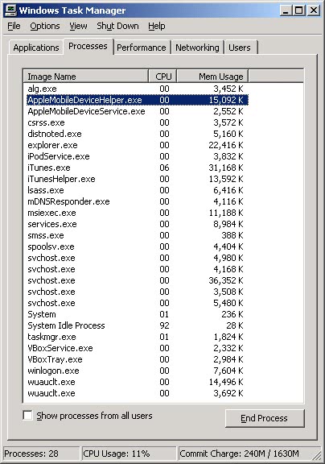Sort by the CPU column header
Screen dimensions: 325x464
pos(162,77)
